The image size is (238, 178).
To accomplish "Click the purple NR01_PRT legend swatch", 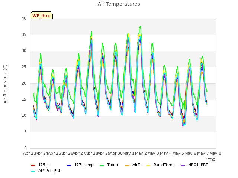I will [x=183, y=165].
